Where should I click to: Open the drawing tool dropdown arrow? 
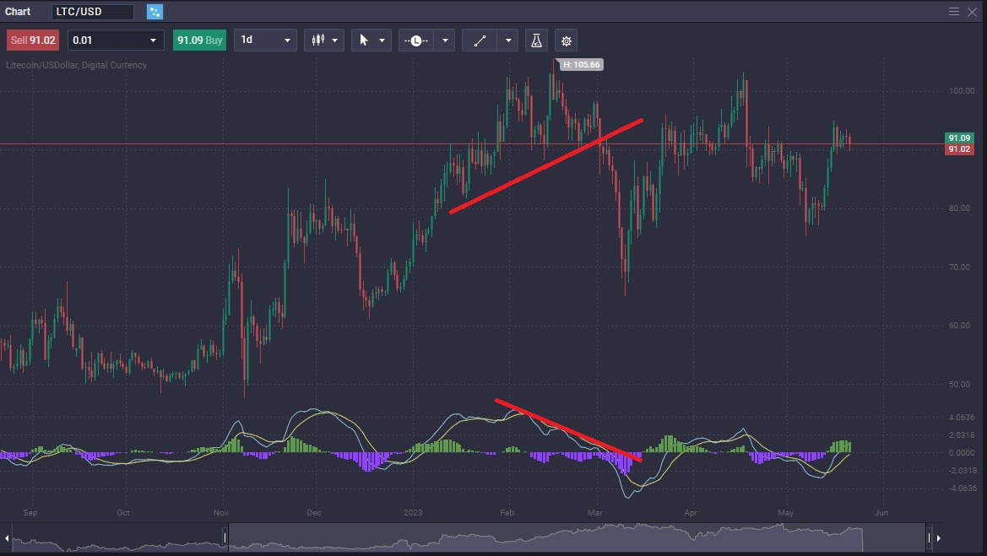(507, 40)
